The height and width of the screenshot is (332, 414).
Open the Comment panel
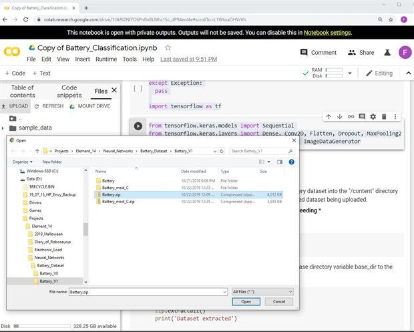tap(317, 53)
